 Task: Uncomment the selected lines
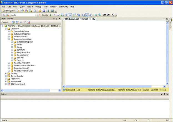click(x=99, y=15)
